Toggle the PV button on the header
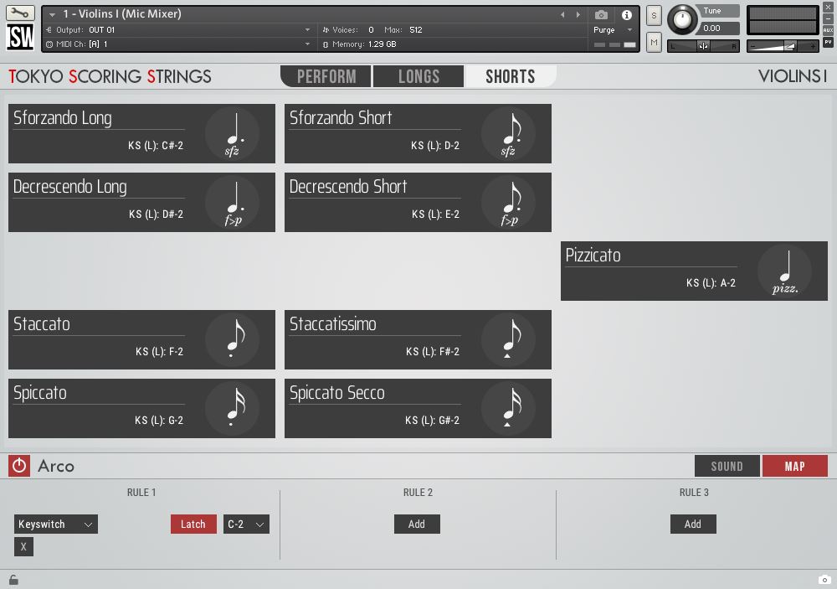 (828, 42)
